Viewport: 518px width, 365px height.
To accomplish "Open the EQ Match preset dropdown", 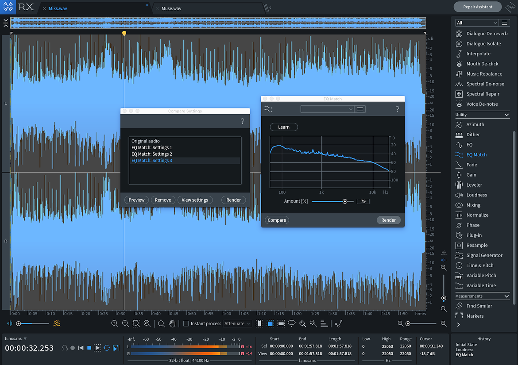I will click(x=327, y=109).
